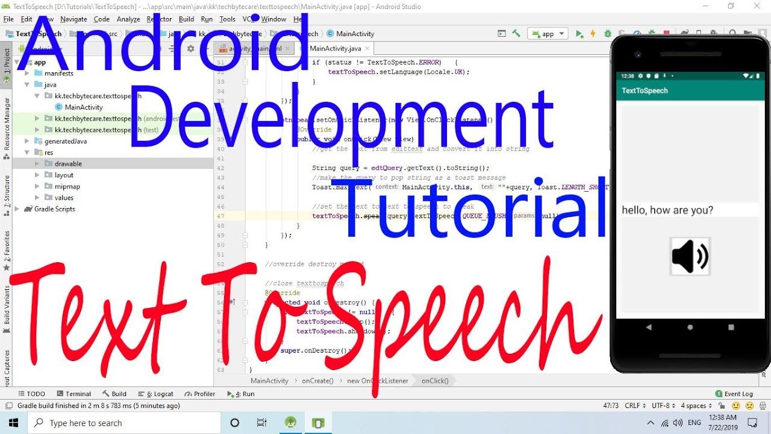Open the File menu
The height and width of the screenshot is (434, 771).
[9, 19]
